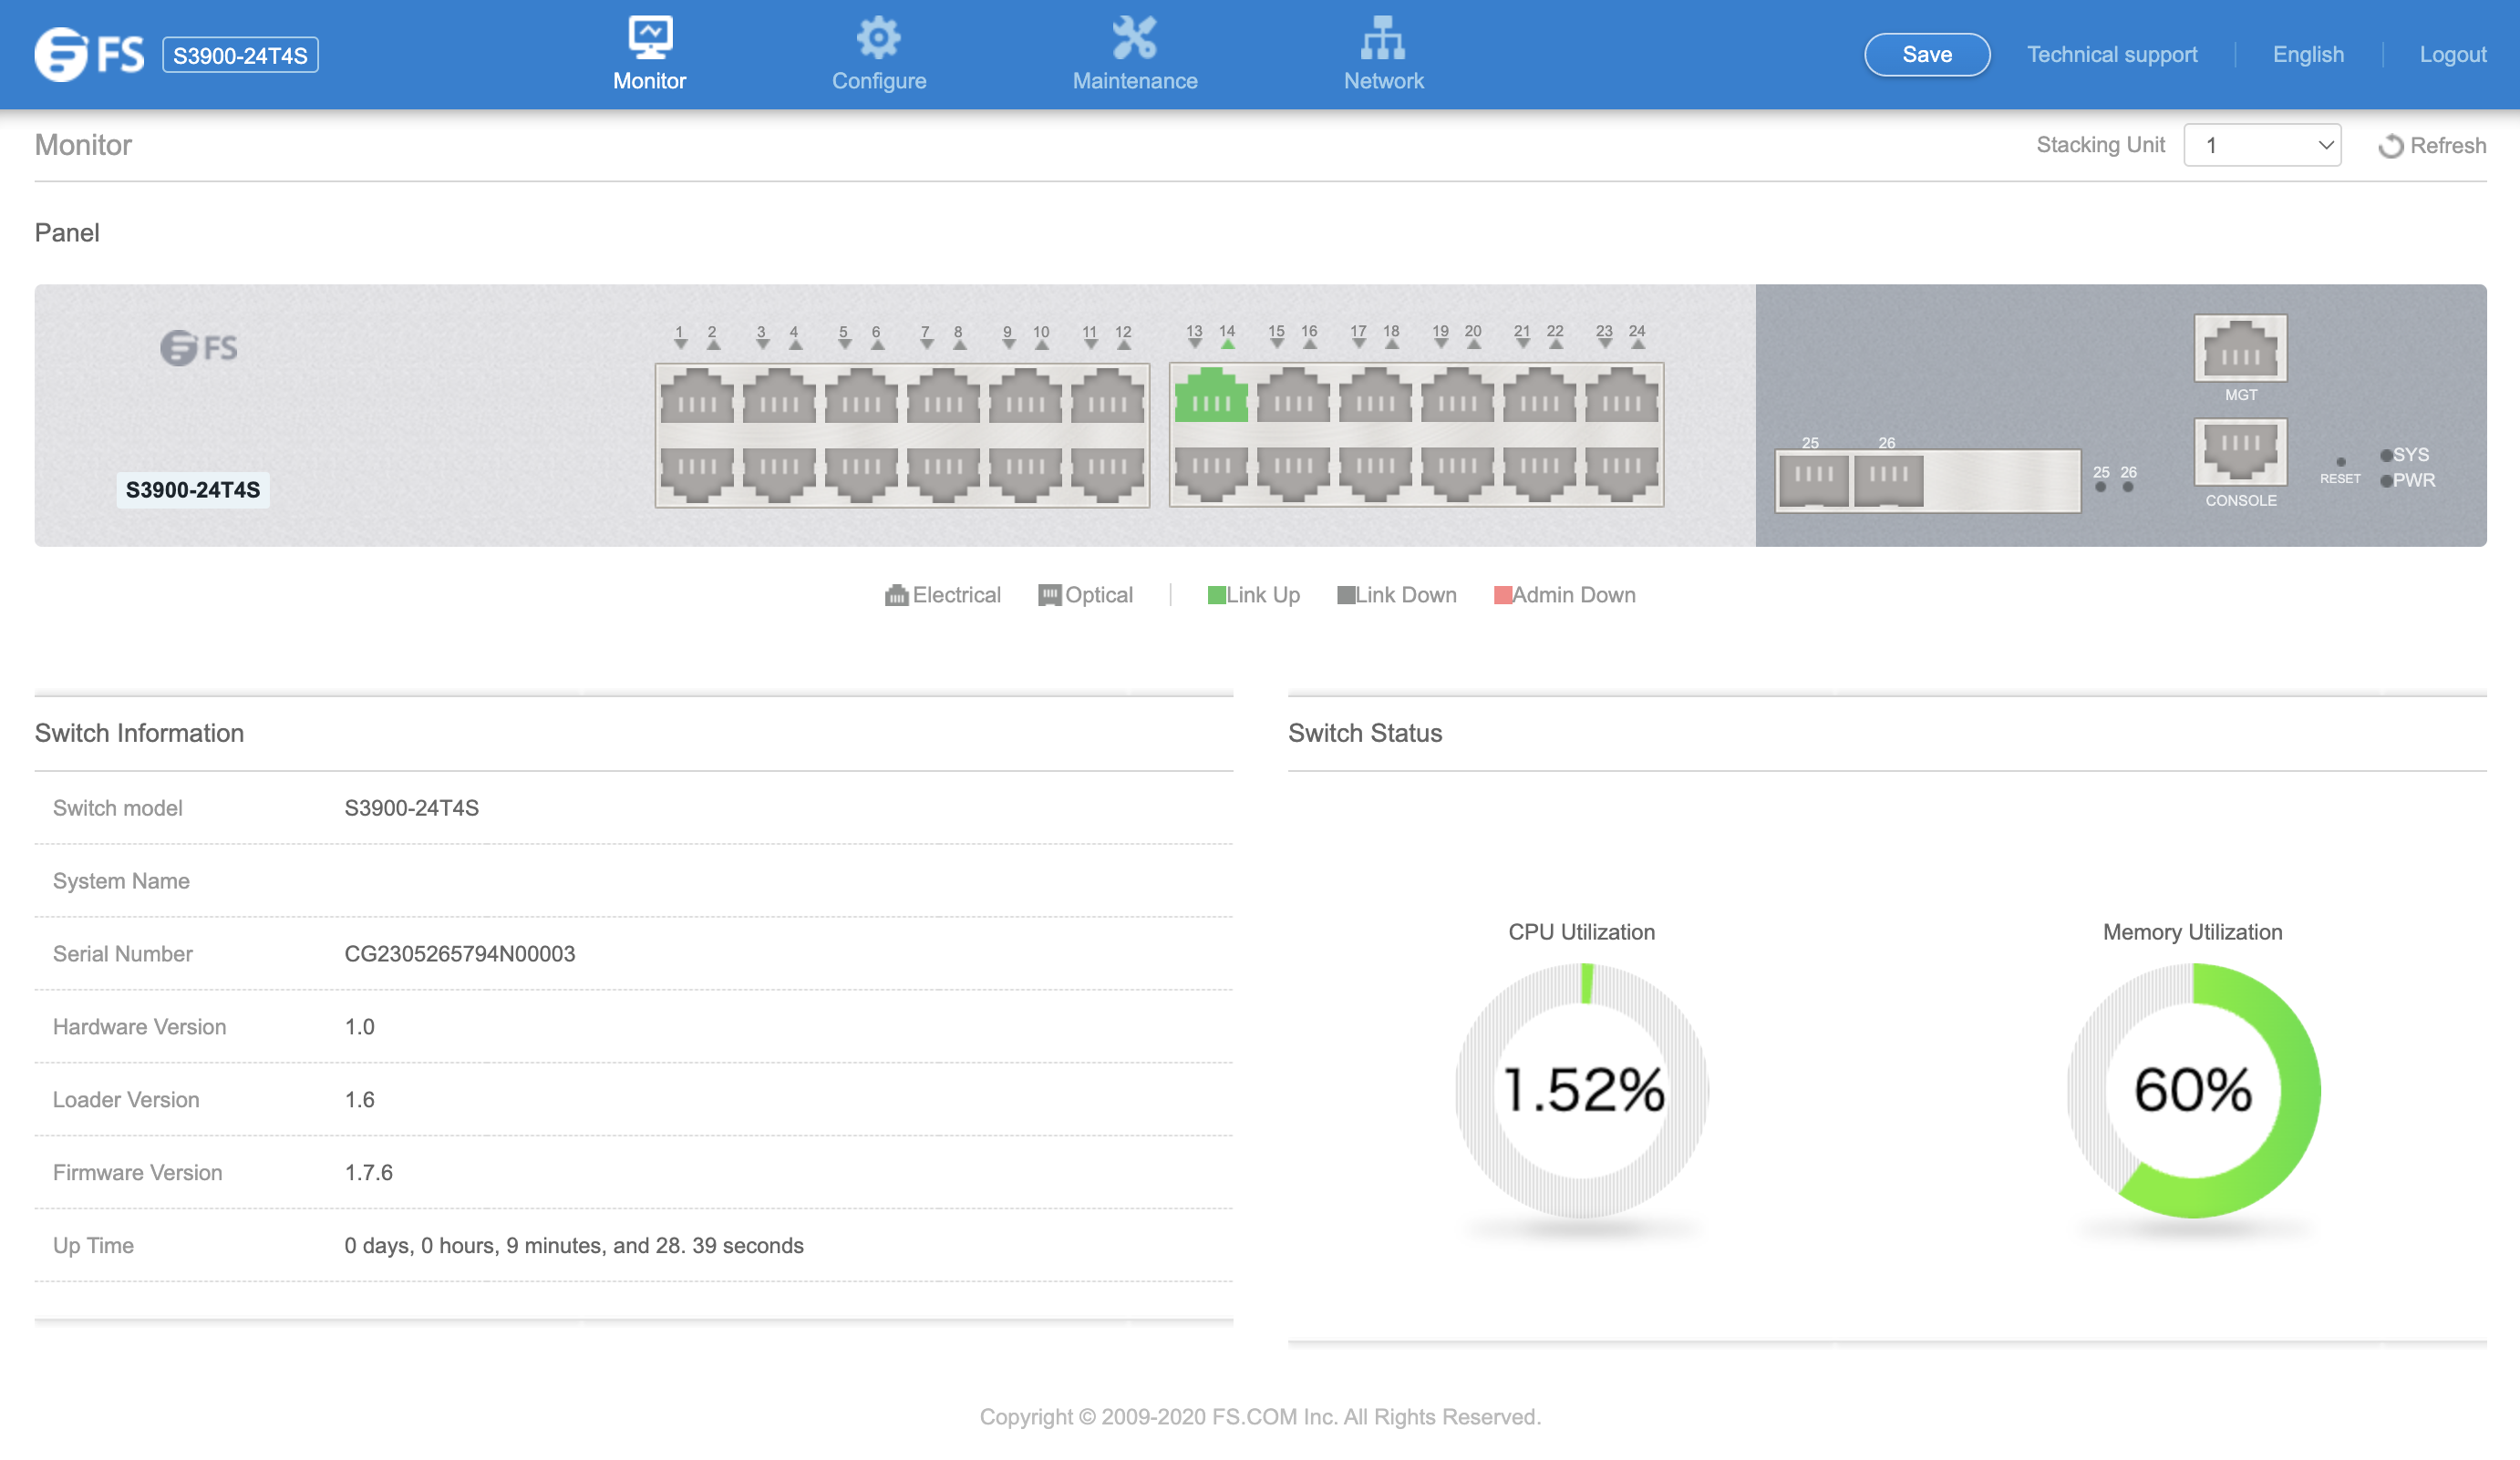Open the Technical support link
This screenshot has height=1460, width=2520.
click(x=2112, y=54)
